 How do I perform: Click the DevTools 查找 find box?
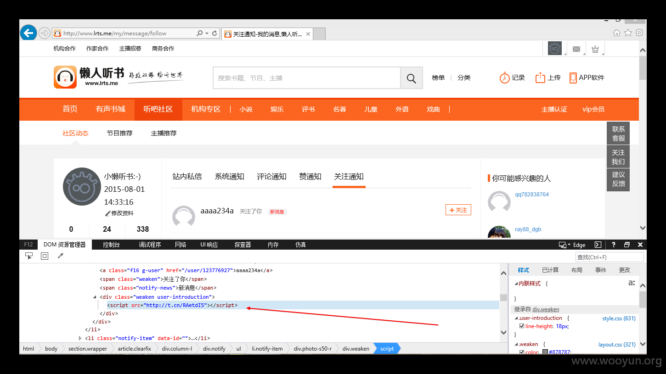pos(610,257)
